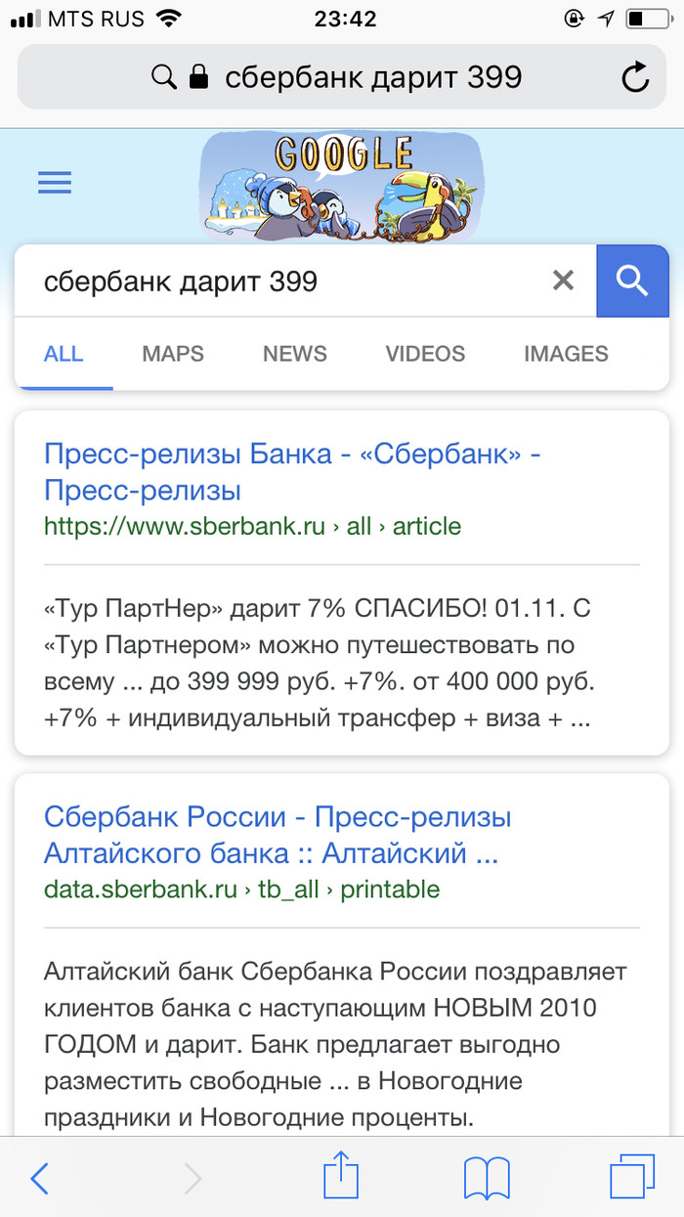Focus the Google search text field
The height and width of the screenshot is (1217, 684).
click(x=283, y=282)
